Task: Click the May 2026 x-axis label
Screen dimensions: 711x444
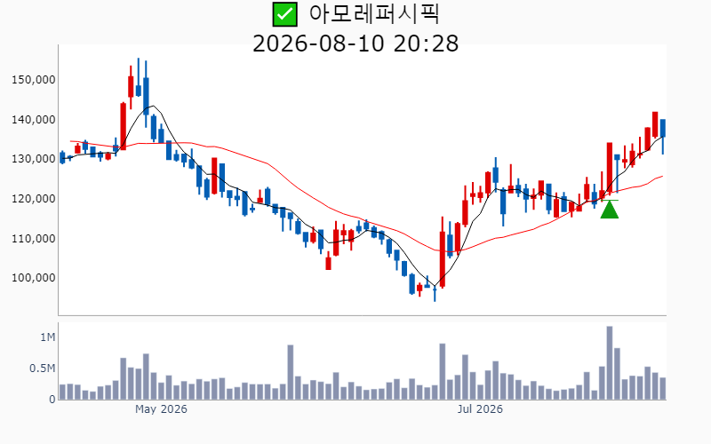Action: click(x=161, y=409)
